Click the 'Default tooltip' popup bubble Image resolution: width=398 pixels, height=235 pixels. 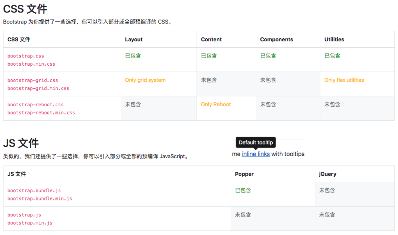point(255,142)
